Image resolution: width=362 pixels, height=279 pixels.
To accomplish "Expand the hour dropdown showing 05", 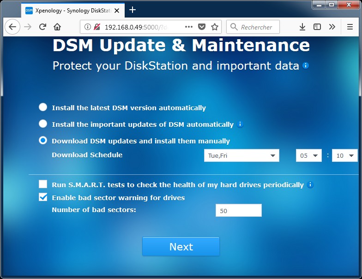I will point(309,155).
